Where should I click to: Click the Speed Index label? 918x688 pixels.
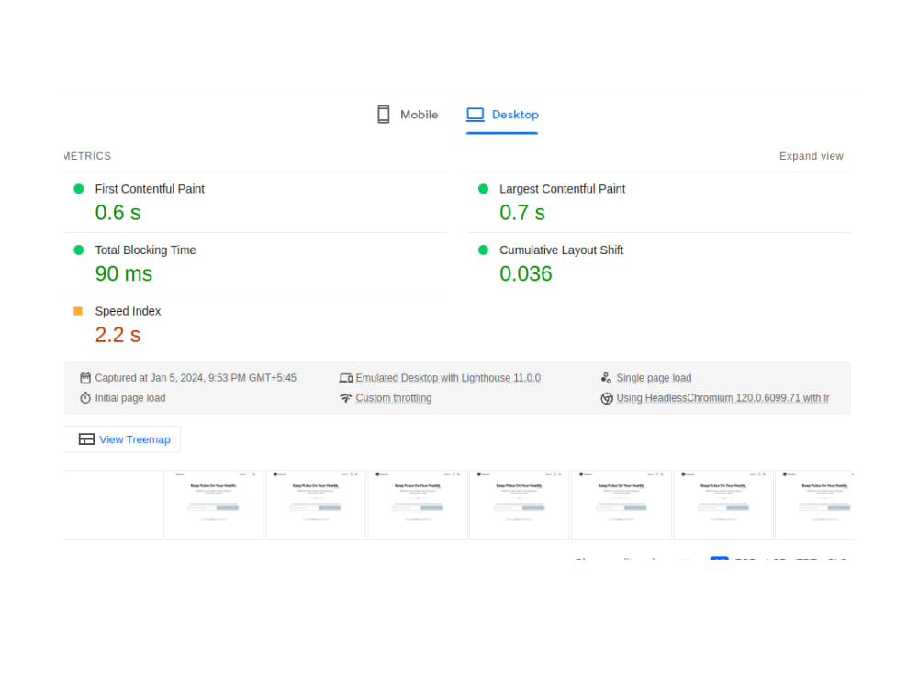[128, 311]
